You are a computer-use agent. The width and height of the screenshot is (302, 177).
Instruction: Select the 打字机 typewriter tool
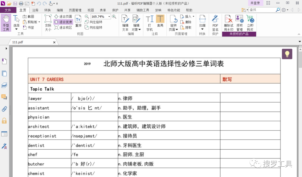[150, 23]
